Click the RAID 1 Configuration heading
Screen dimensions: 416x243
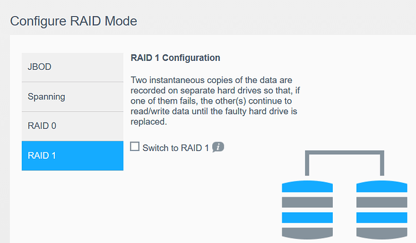point(175,58)
